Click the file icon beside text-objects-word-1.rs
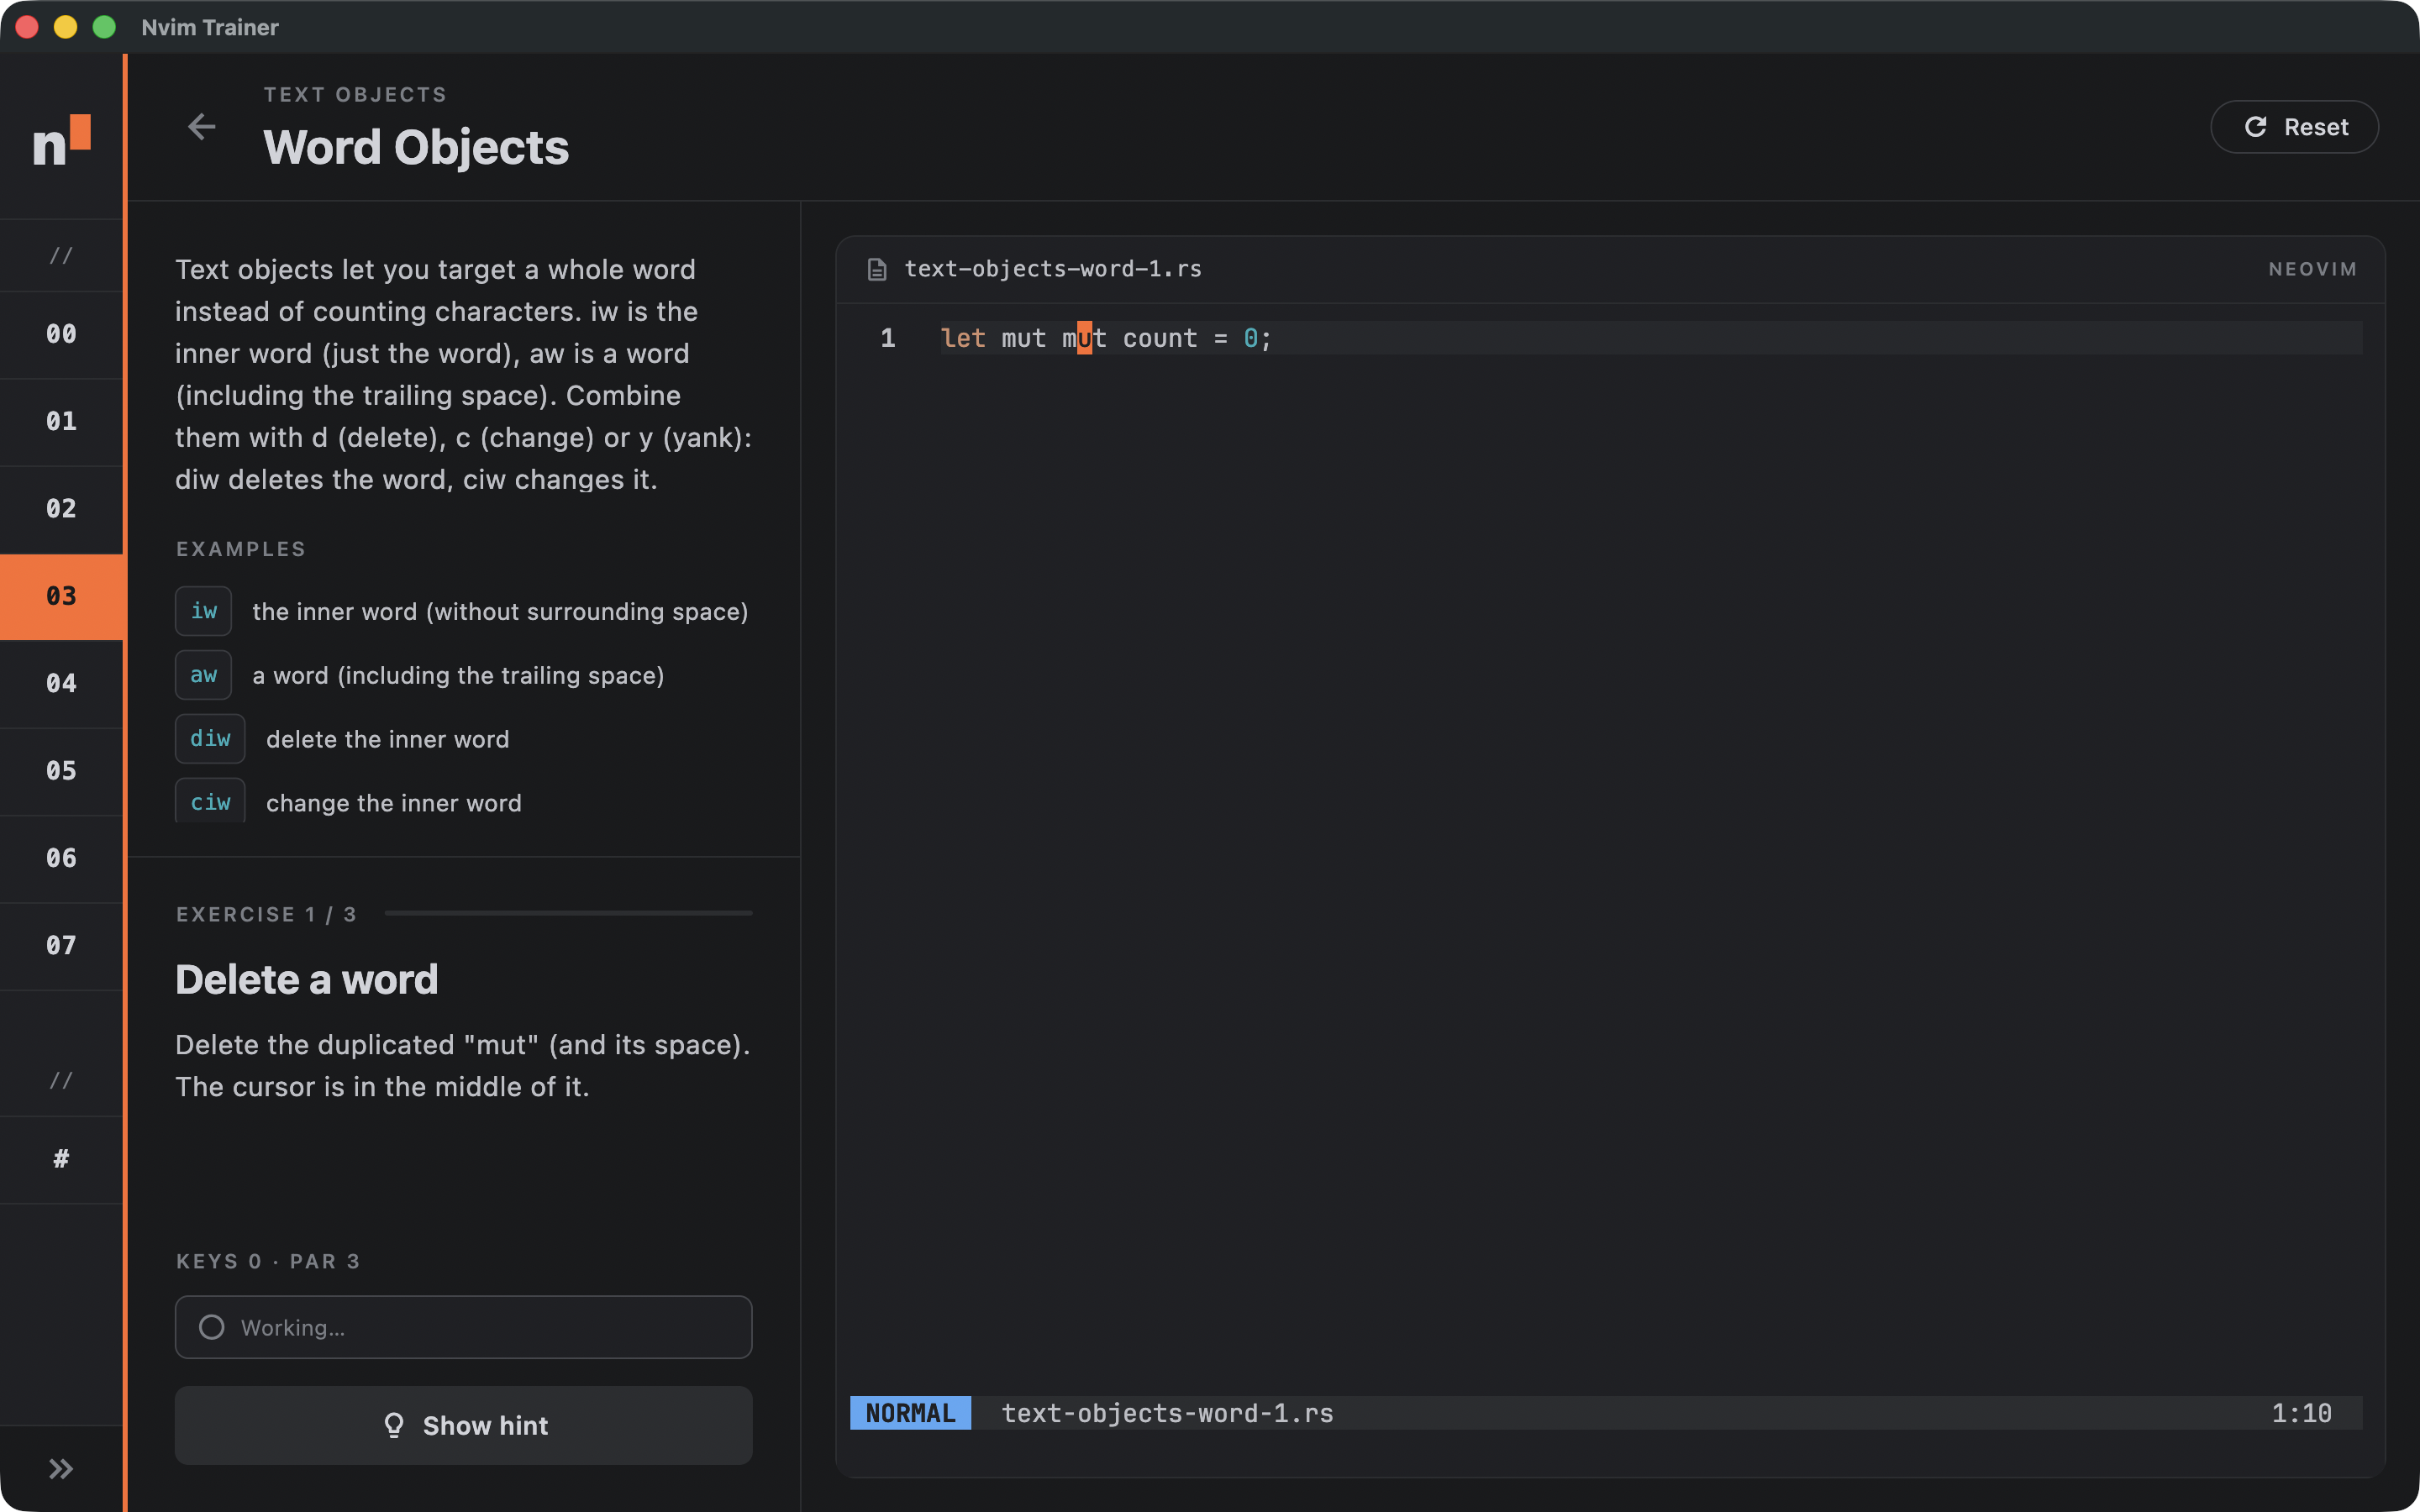 pos(877,269)
